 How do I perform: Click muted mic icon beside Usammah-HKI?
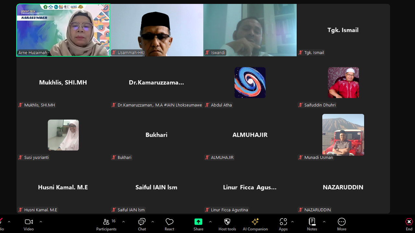point(114,52)
